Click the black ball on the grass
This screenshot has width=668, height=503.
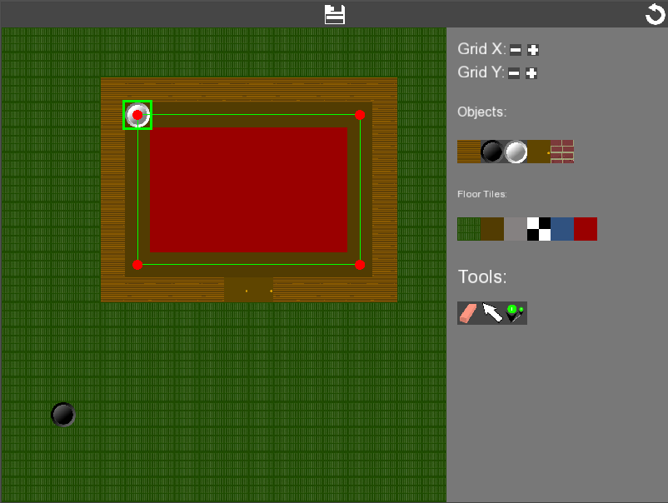(x=63, y=414)
